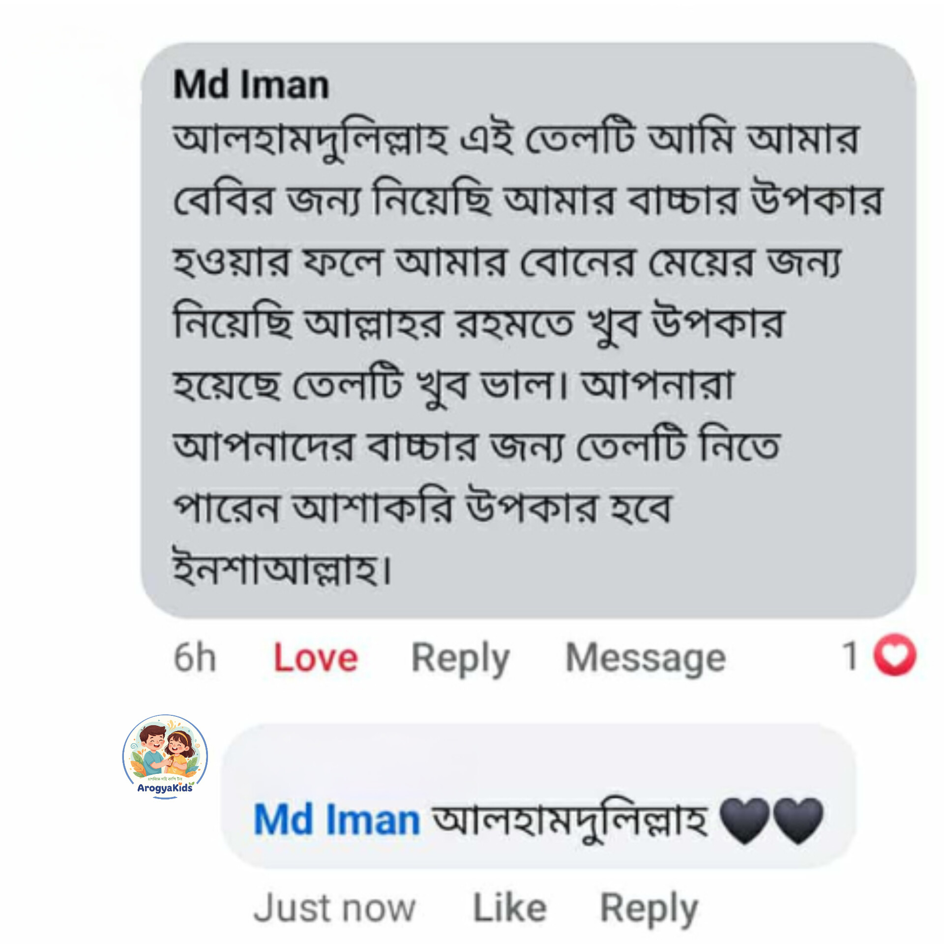Open the 6h comment timestamp
Viewport: 944px width, 944px height.
195,657
